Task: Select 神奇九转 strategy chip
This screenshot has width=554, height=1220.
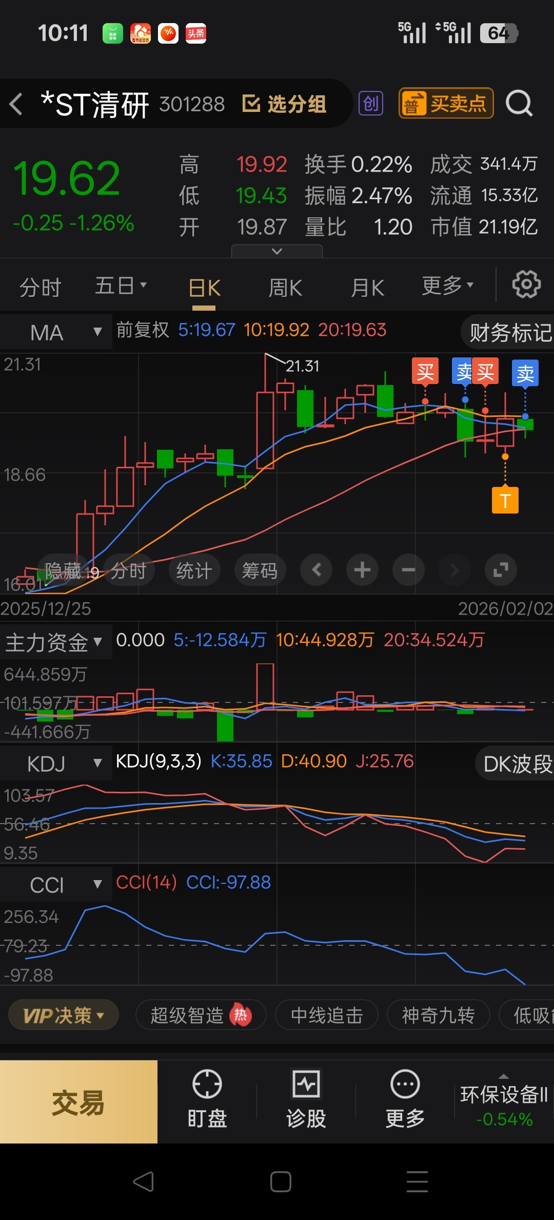Action: point(439,1015)
